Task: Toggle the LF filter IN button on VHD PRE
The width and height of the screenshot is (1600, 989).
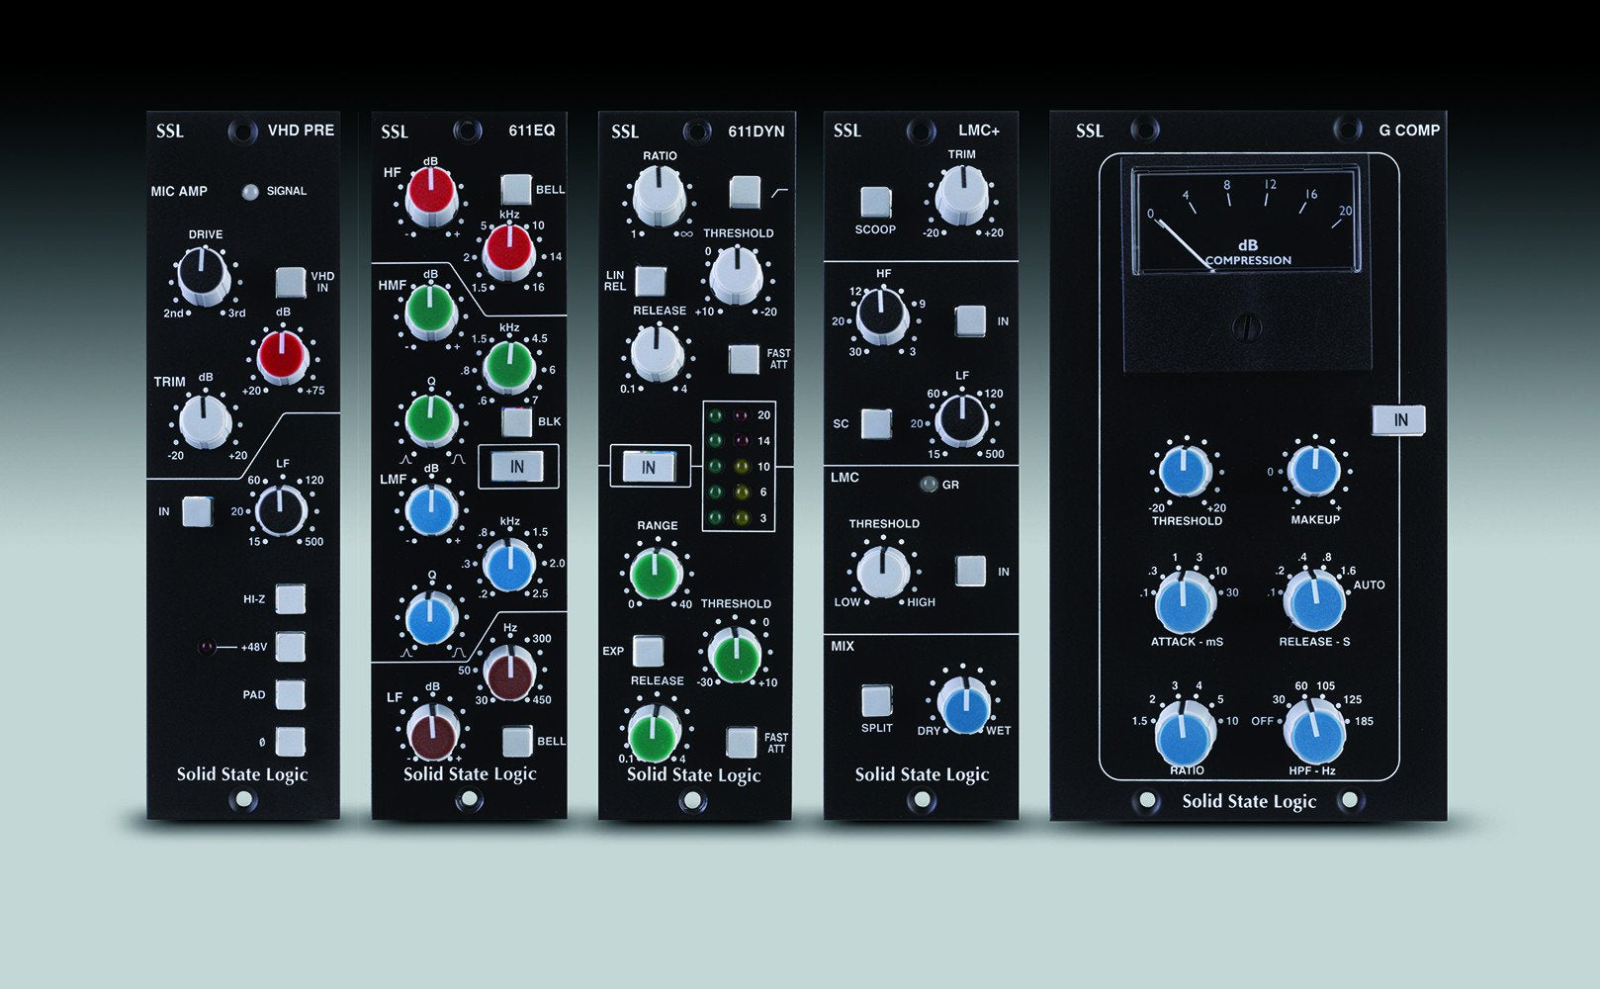Action: [198, 511]
